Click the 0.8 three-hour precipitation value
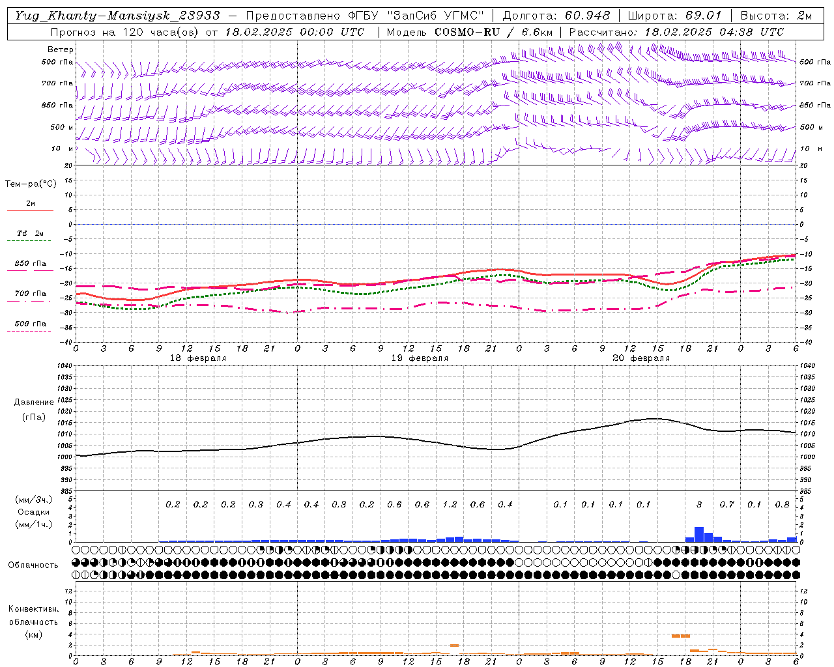 (782, 504)
